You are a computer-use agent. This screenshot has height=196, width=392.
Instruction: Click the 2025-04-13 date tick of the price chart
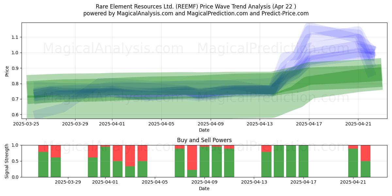260,124
